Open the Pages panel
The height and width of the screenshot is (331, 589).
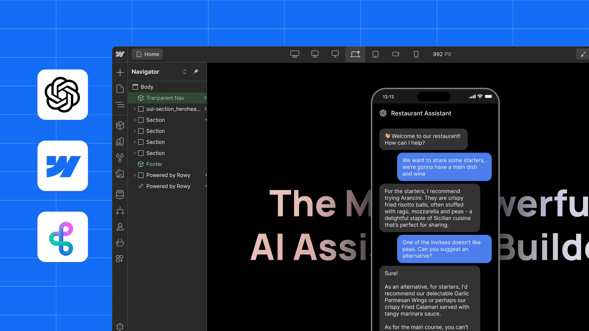pyautogui.click(x=120, y=89)
